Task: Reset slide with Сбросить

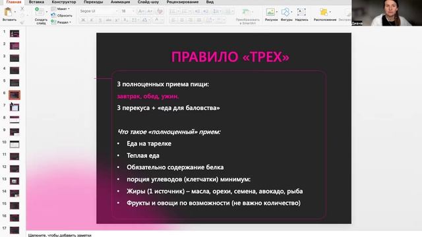Action: (61, 16)
